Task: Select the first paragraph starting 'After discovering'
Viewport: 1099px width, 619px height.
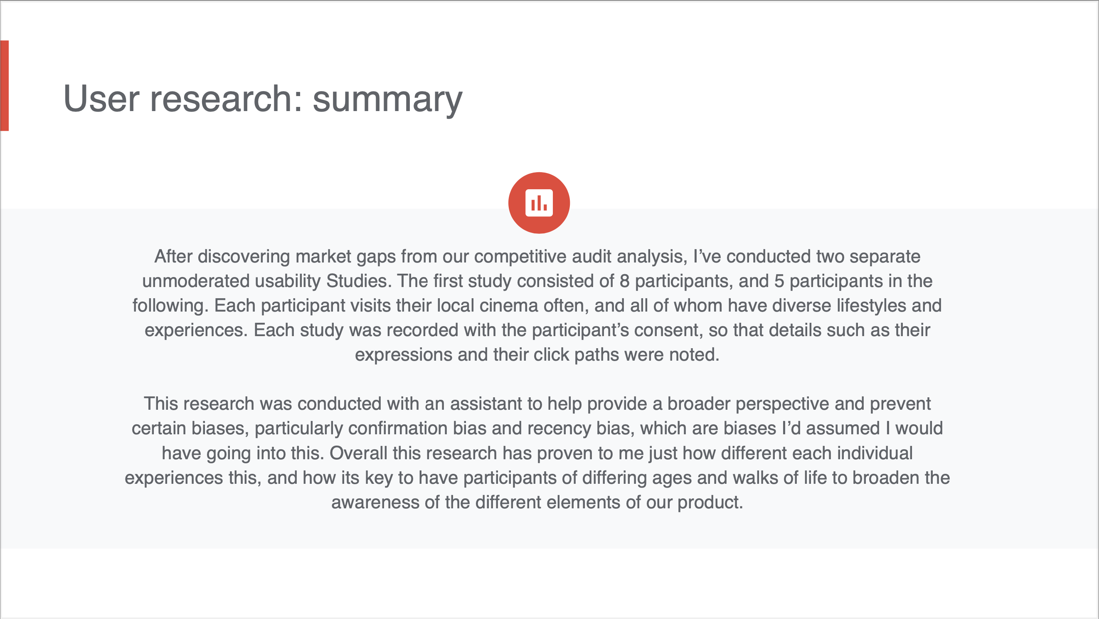Action: pos(537,305)
